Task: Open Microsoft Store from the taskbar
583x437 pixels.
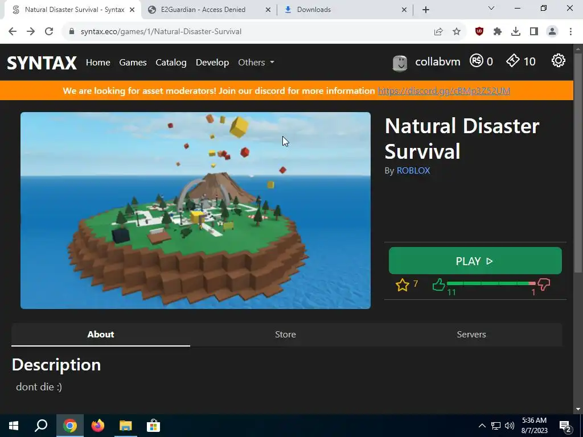Action: pyautogui.click(x=153, y=426)
